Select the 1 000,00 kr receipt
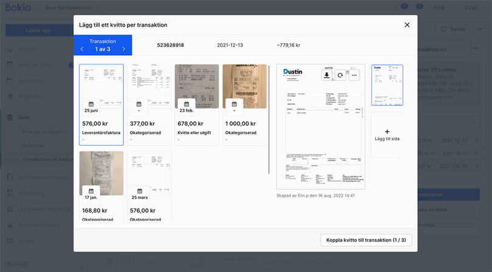Viewport: 492px width, 272px height. pos(244,104)
